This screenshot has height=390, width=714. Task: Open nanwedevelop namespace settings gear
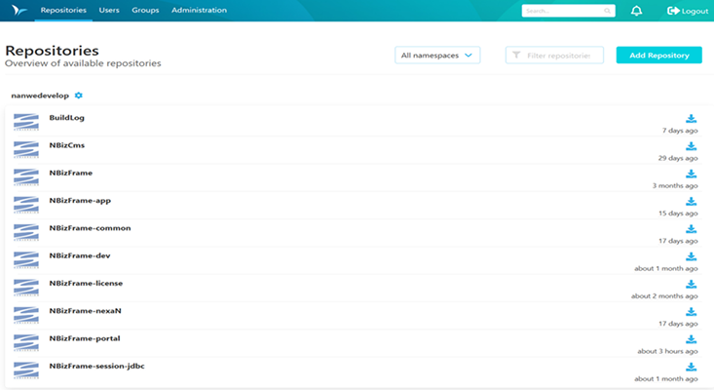[x=78, y=96]
